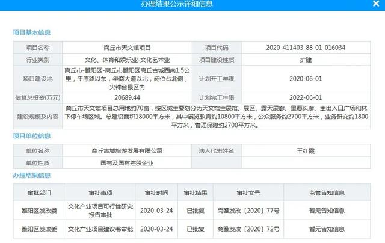The image size is (385, 243).
Task: Click planned start date 2020-06-01
Action: pyautogui.click(x=306, y=79)
